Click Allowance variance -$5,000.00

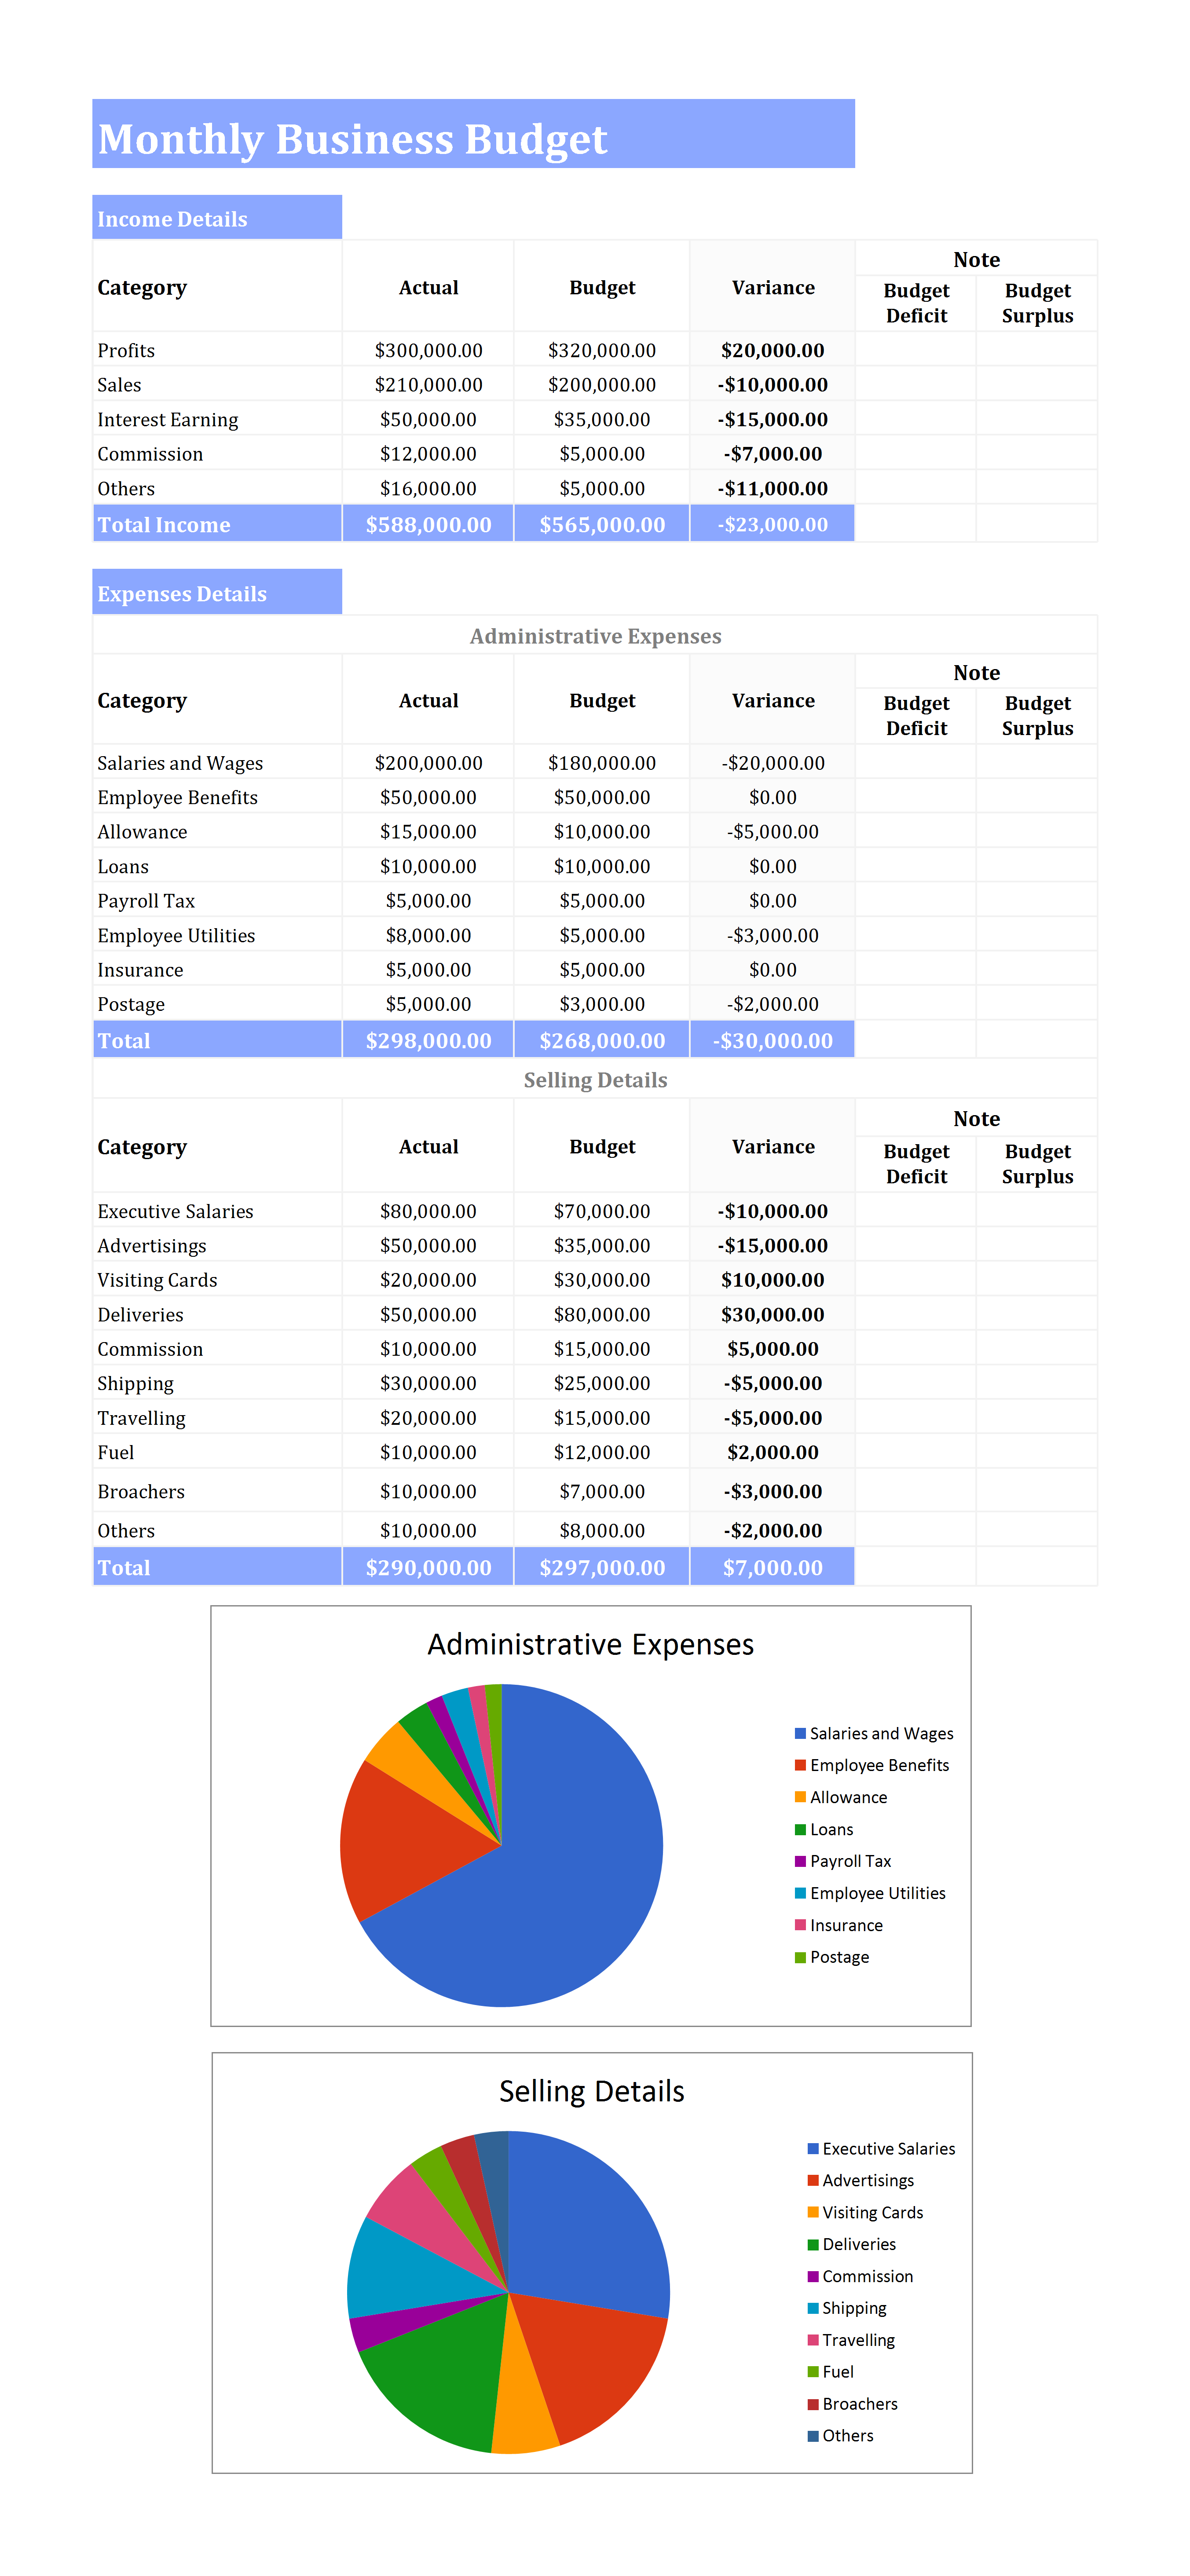(773, 832)
